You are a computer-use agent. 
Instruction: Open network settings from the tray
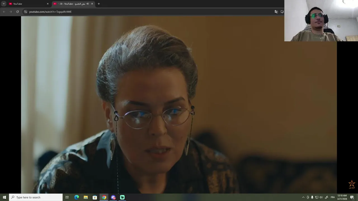click(317, 197)
